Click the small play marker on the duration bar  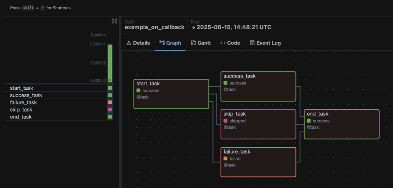(x=110, y=80)
